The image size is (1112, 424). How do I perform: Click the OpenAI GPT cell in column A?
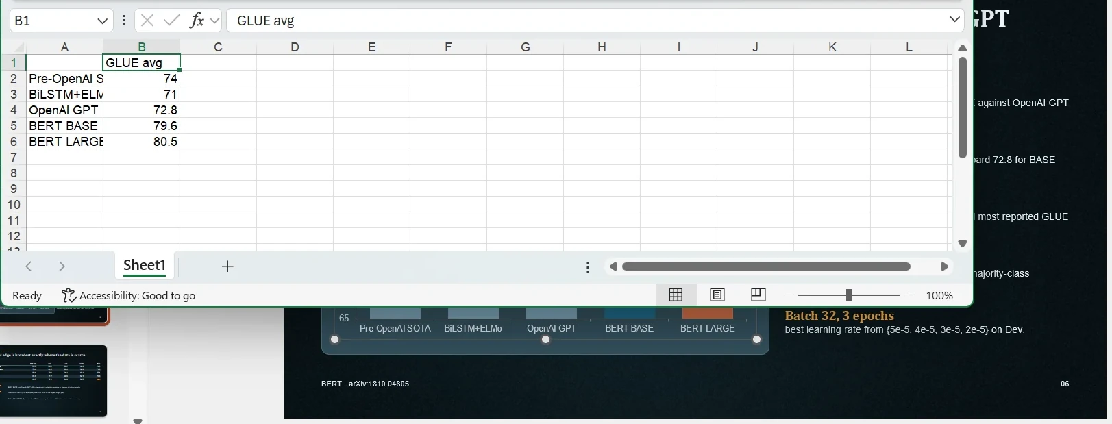[64, 110]
